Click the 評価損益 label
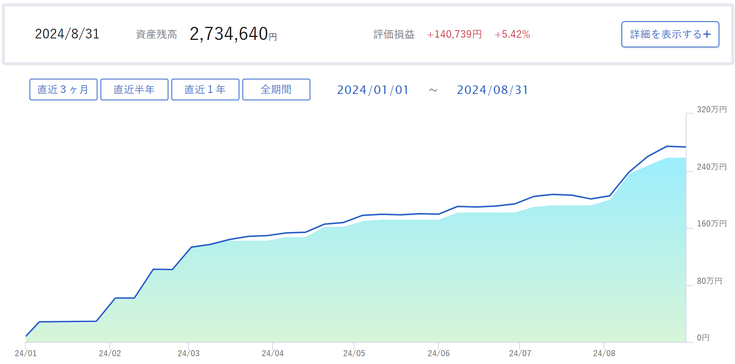 tap(394, 34)
